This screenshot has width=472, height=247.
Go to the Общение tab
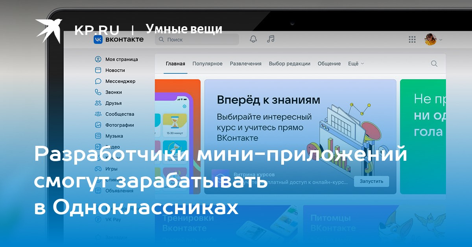click(329, 64)
